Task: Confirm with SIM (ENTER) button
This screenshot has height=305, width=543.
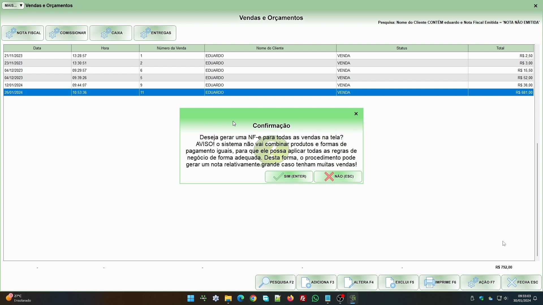Action: pos(289,177)
